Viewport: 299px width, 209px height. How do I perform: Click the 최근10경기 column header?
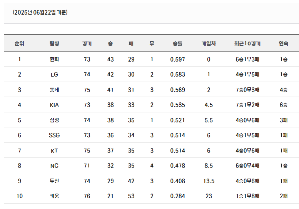(x=247, y=43)
